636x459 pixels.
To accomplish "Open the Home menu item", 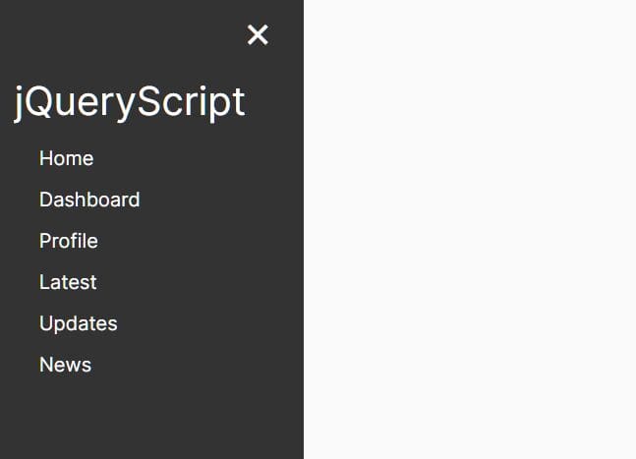I will (67, 158).
